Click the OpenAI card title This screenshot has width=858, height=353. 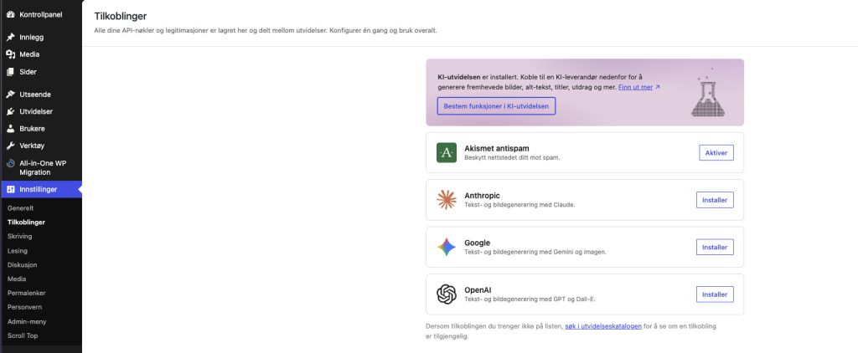478,290
